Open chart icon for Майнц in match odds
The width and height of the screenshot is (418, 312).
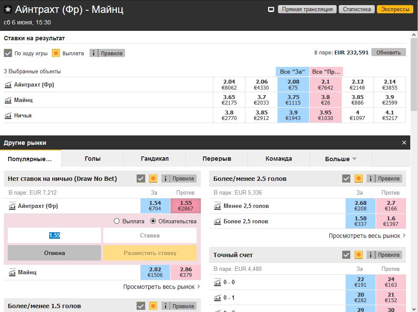pyautogui.click(x=8, y=100)
